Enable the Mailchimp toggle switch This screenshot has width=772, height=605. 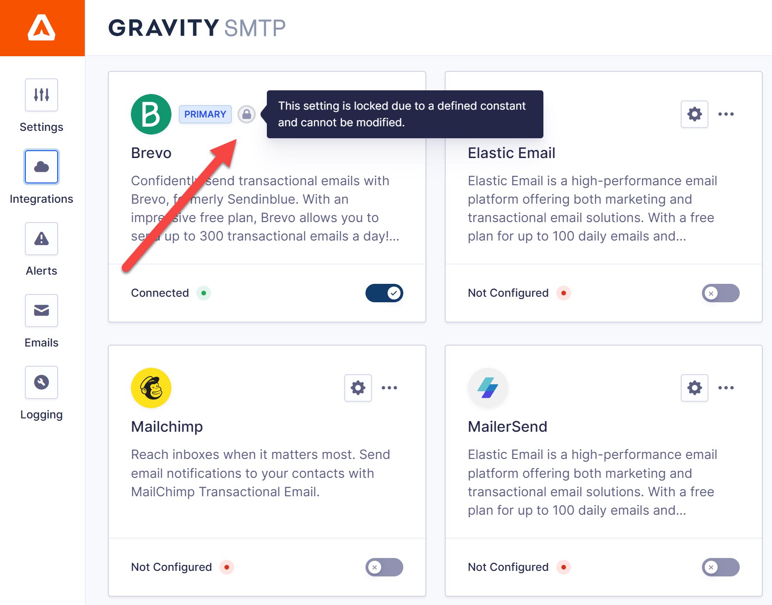(384, 567)
